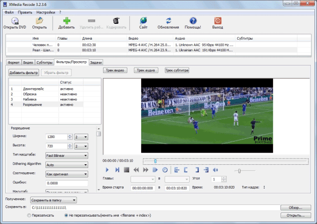Click the Добавить фильтр button
The height and width of the screenshot is (224, 317).
[24, 71]
